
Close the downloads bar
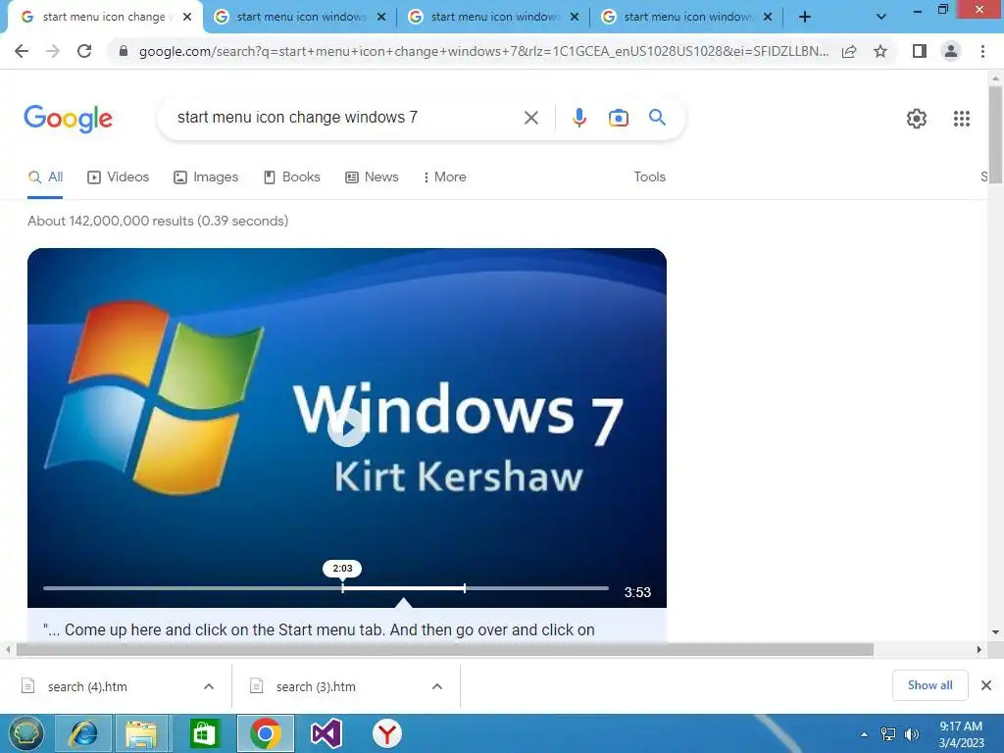(986, 685)
